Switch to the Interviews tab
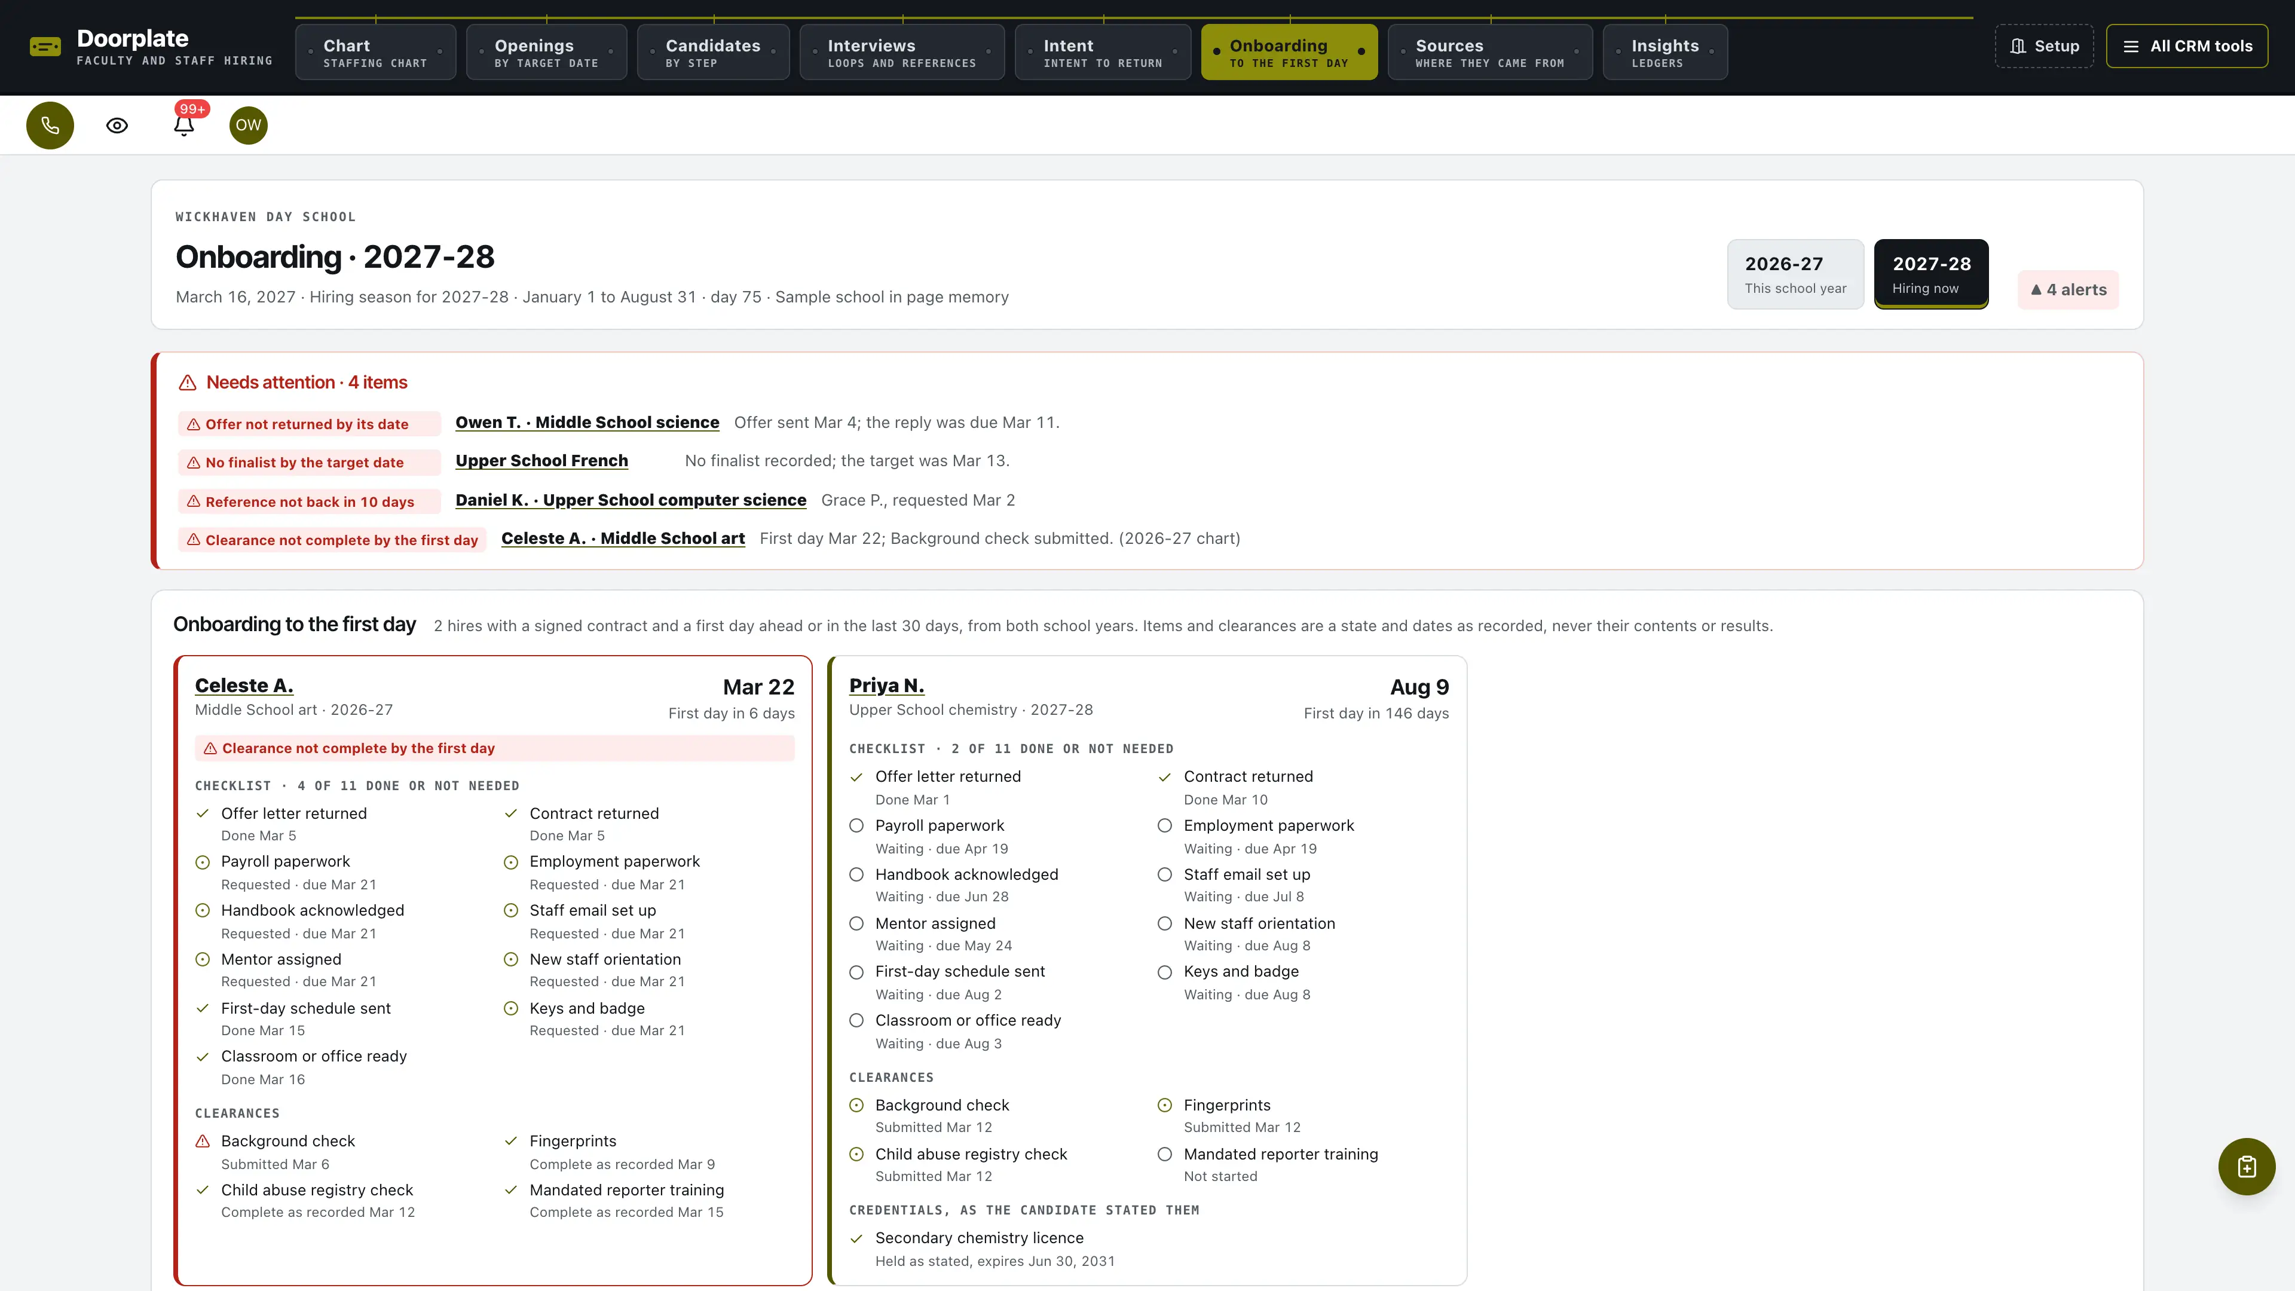 (902, 53)
